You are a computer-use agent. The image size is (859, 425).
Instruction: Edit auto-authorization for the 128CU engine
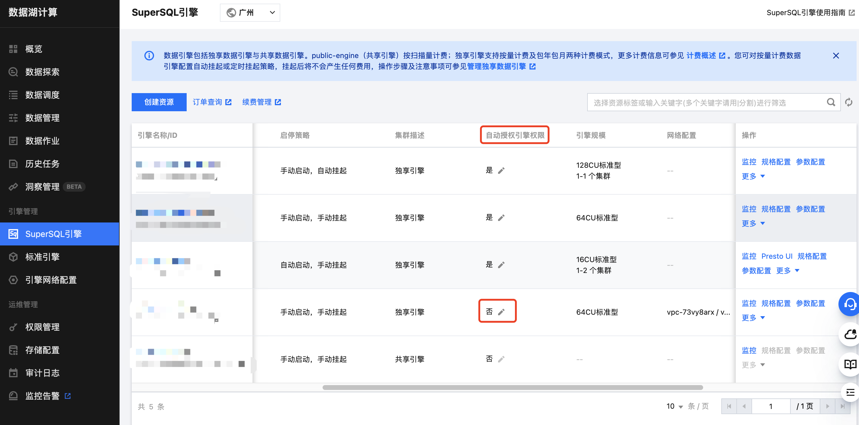click(x=501, y=171)
